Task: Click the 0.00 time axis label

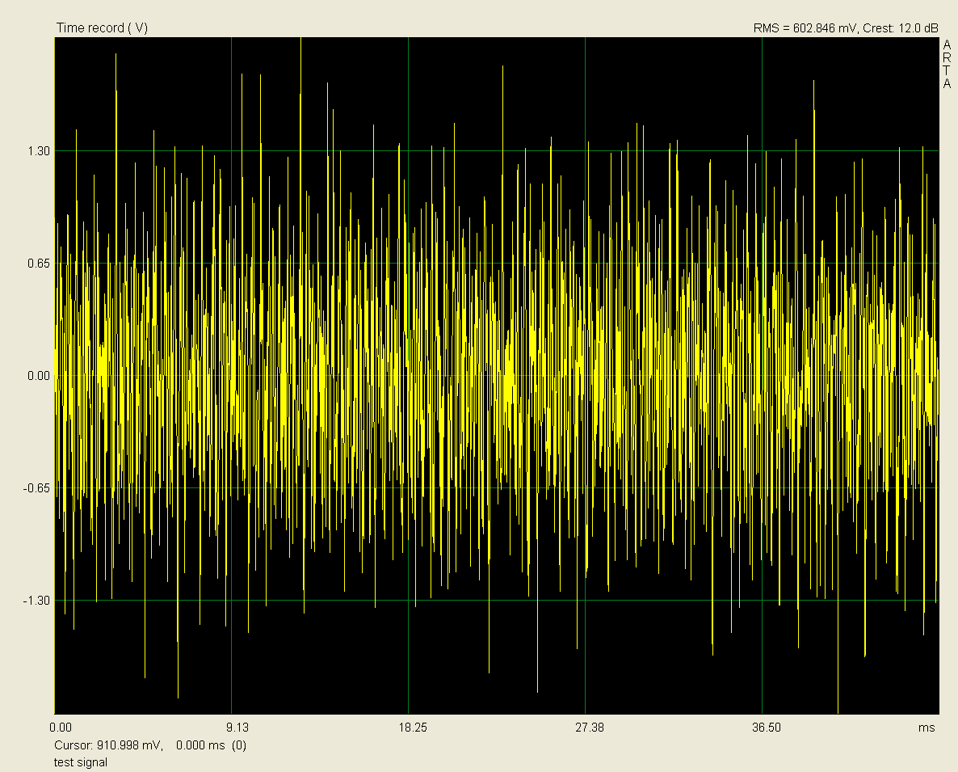Action: coord(61,728)
